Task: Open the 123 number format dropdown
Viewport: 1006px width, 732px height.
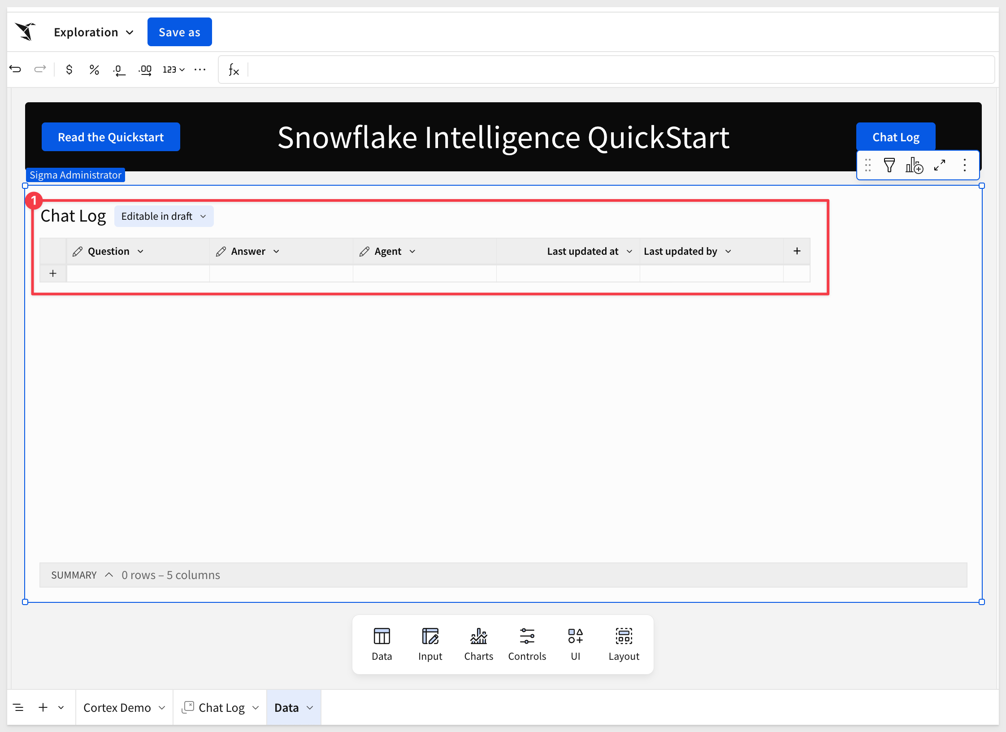Action: (173, 70)
